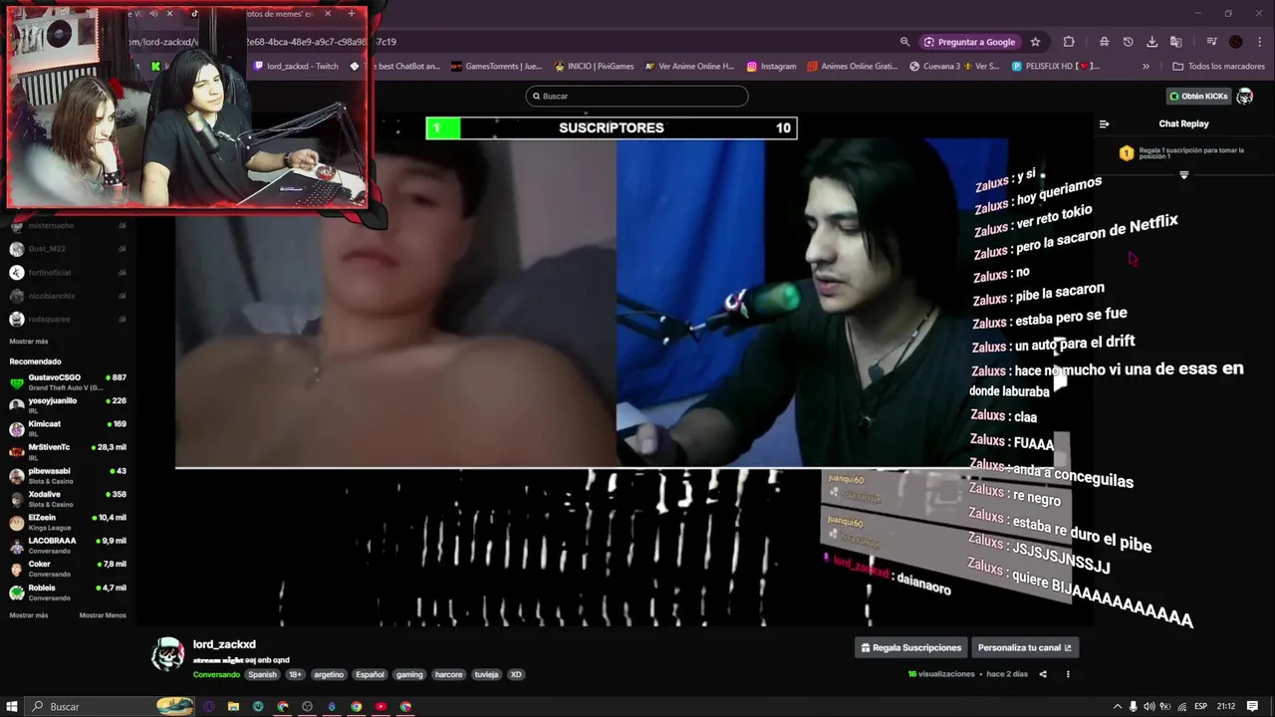Image resolution: width=1275 pixels, height=717 pixels.
Task: Open nicobianchix followed channel
Action: click(x=68, y=296)
